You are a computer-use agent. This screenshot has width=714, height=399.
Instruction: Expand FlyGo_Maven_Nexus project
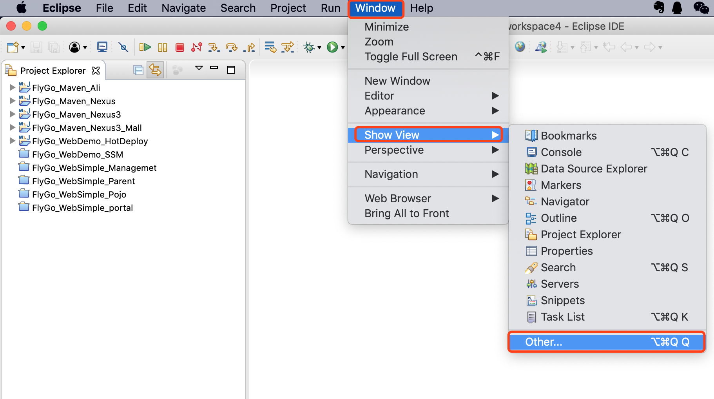pyautogui.click(x=12, y=101)
